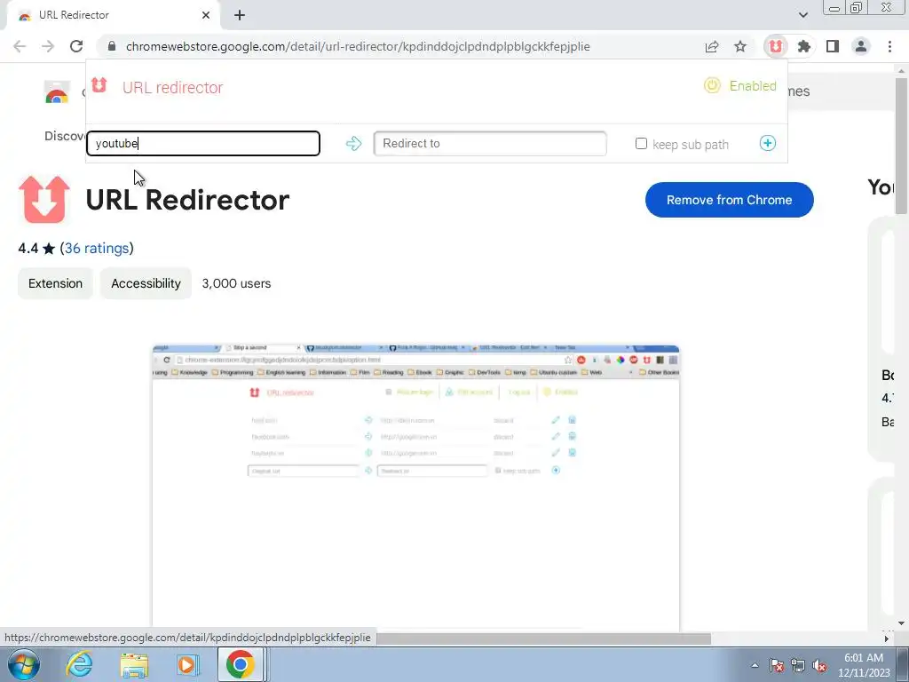Viewport: 909px width, 682px height.
Task: Click the site lock icon in the address bar
Action: point(112,46)
